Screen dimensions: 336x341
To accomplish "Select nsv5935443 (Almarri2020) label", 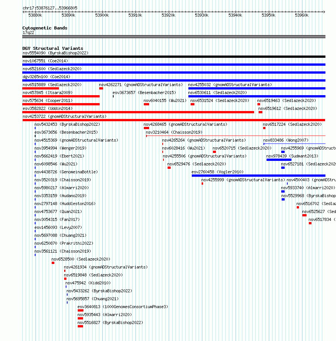I will tap(105, 315).
